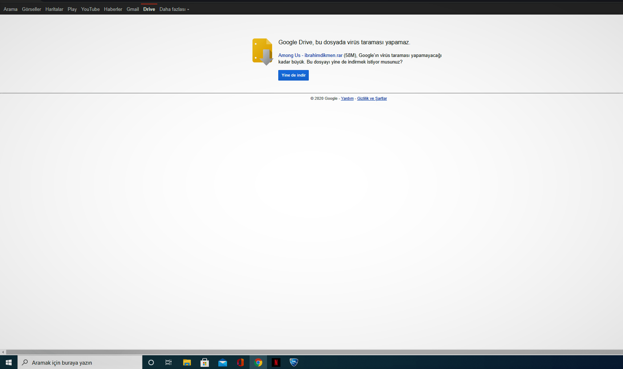
Task: Click the text 'Bu dosyayı yine de indirmek istiyor musunuz?'
Action: [355, 62]
